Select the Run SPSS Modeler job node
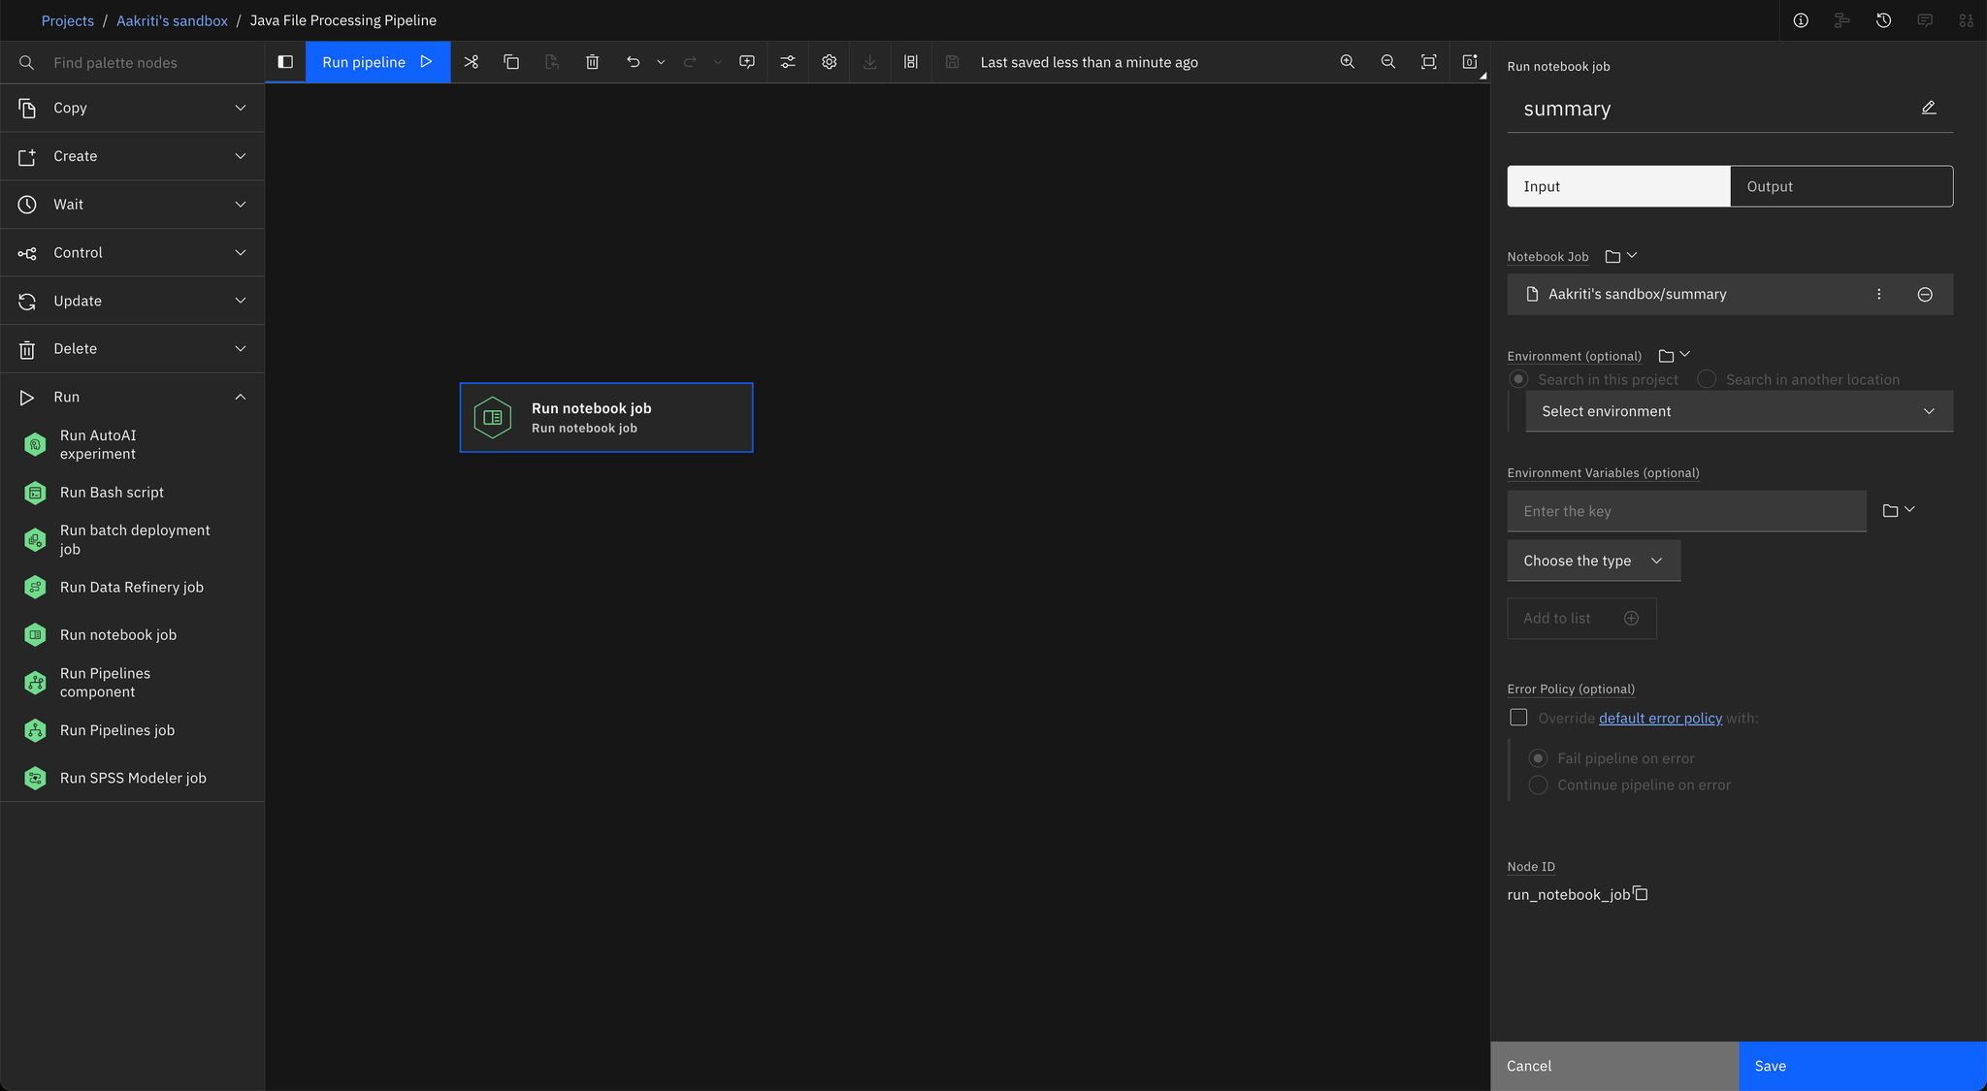The height and width of the screenshot is (1091, 1987). click(x=133, y=777)
